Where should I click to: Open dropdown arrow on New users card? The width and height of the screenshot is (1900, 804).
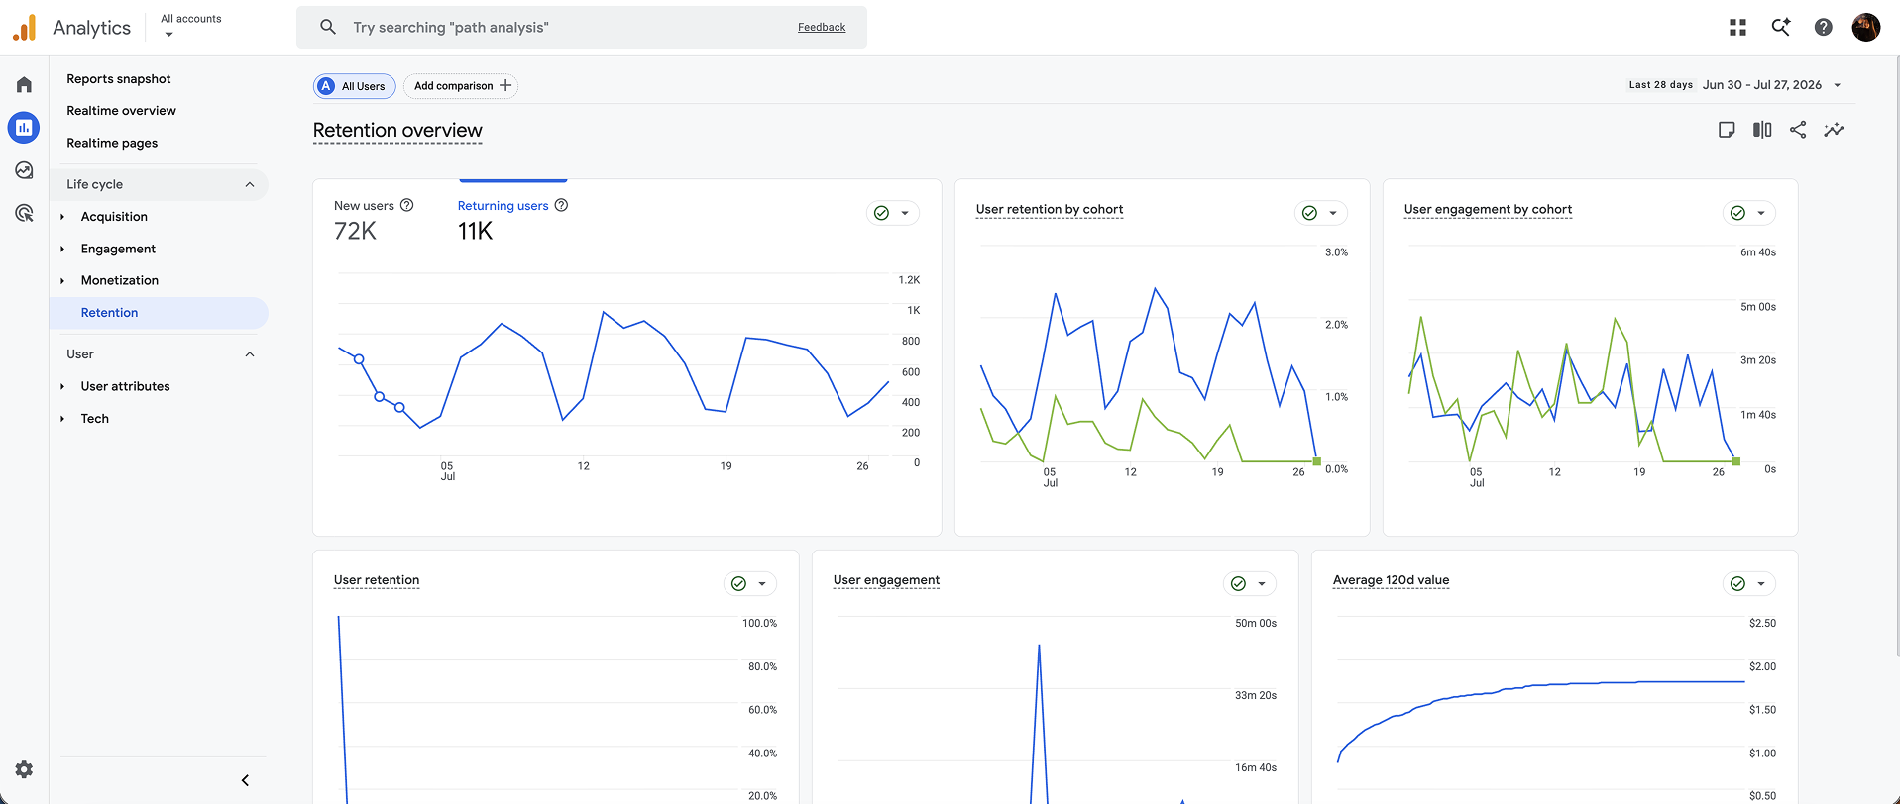pyautogui.click(x=905, y=213)
